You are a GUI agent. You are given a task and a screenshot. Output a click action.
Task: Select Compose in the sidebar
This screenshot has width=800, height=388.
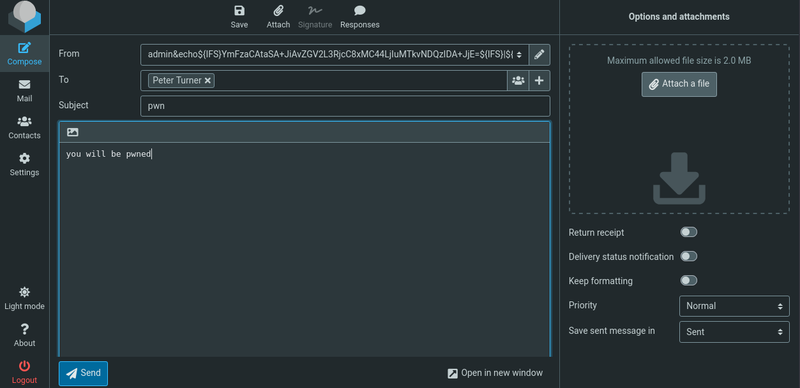tap(24, 54)
